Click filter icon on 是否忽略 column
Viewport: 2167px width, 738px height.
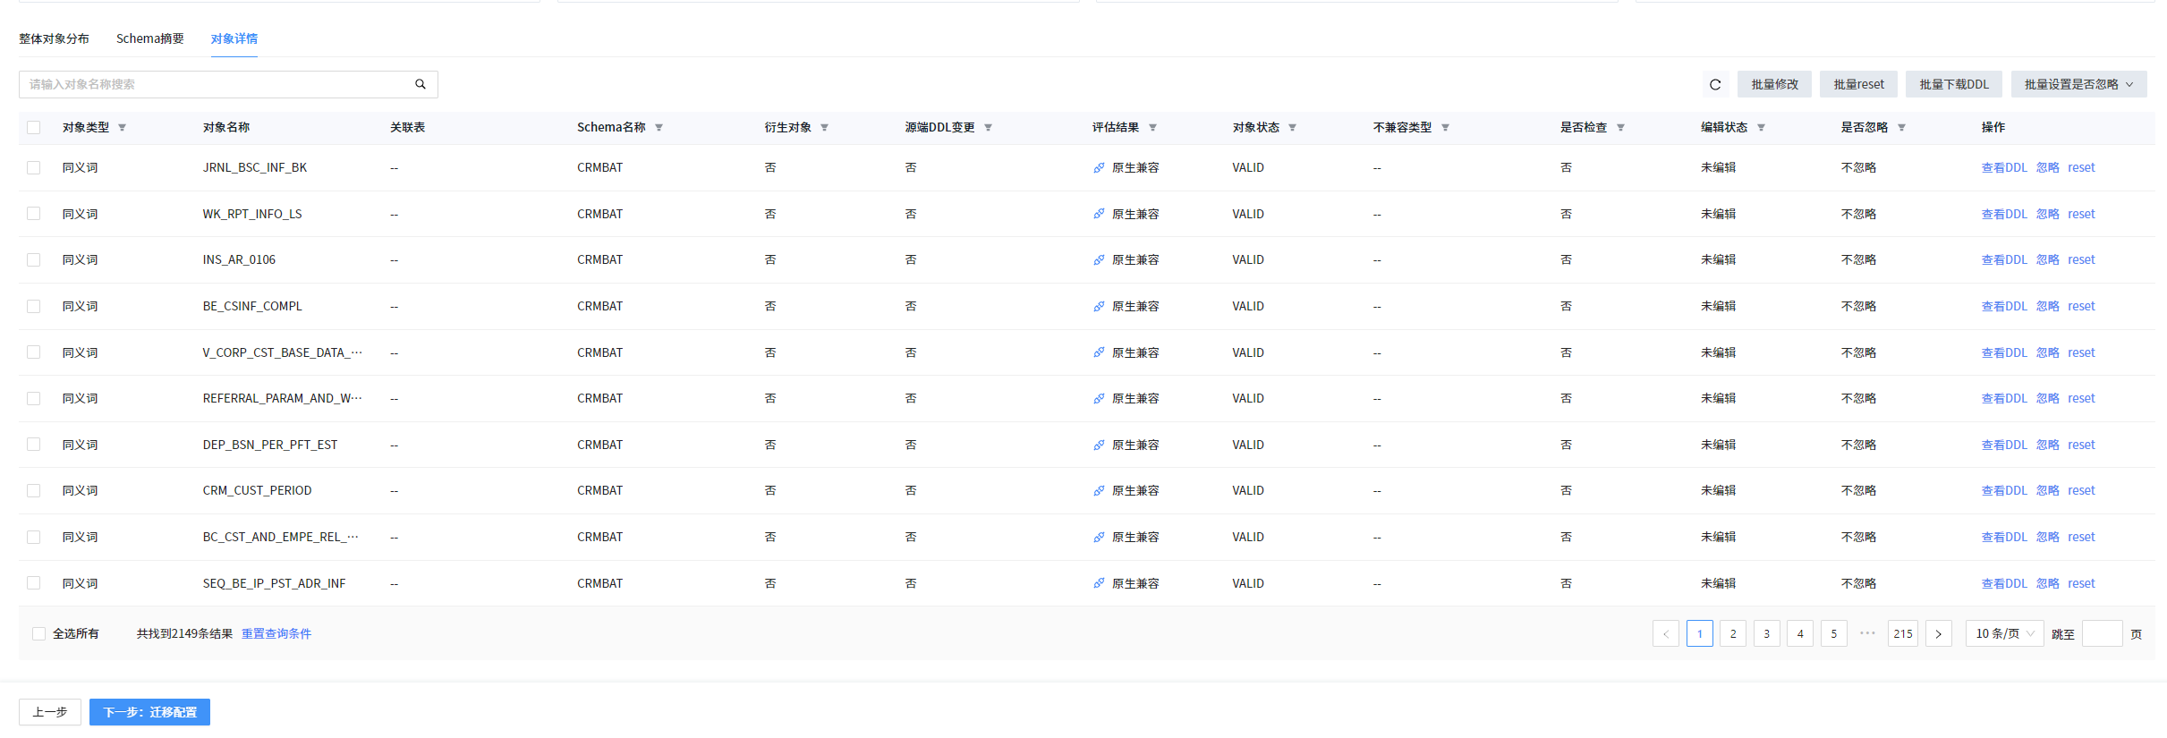[x=1901, y=128]
